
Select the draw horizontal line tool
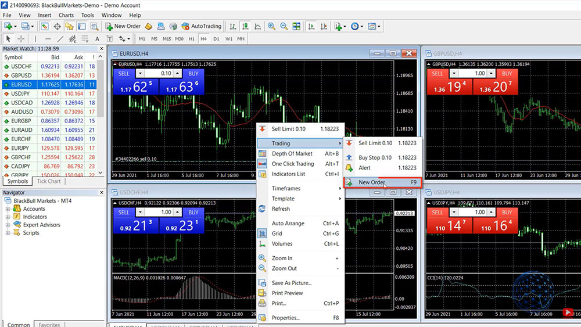point(48,39)
